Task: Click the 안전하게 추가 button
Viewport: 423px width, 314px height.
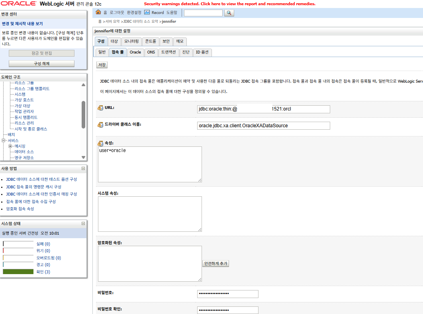Action: click(x=215, y=263)
